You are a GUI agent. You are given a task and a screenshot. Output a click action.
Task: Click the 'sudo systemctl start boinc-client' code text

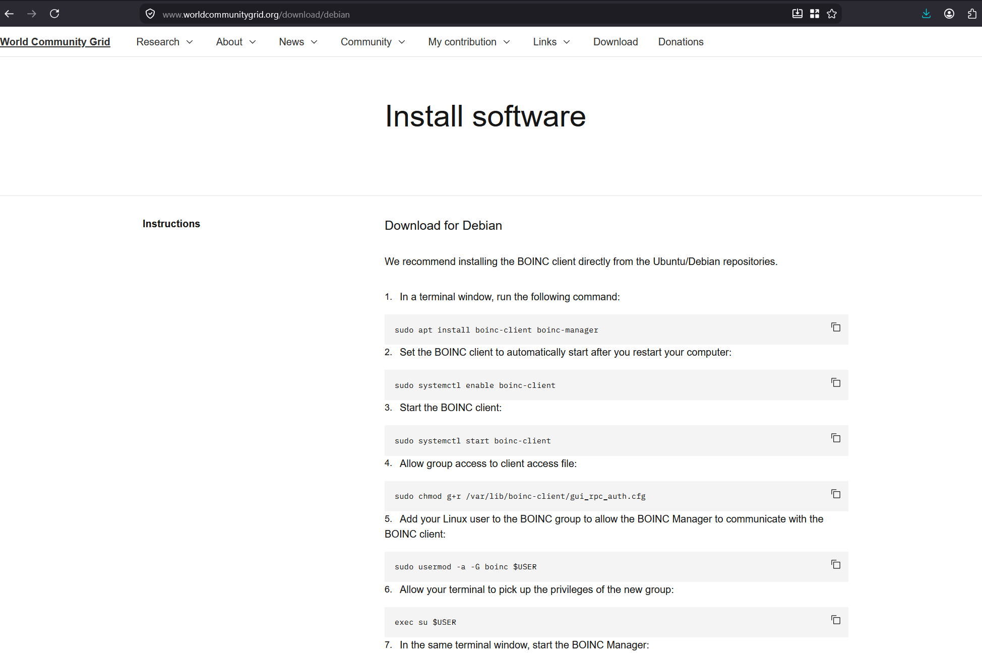[473, 441]
